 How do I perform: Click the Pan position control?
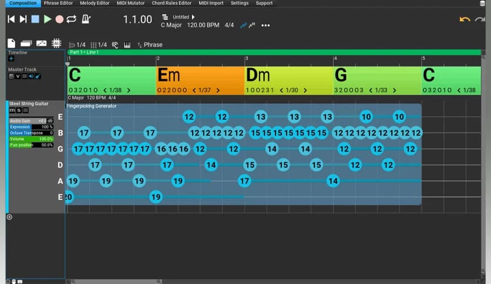31,145
